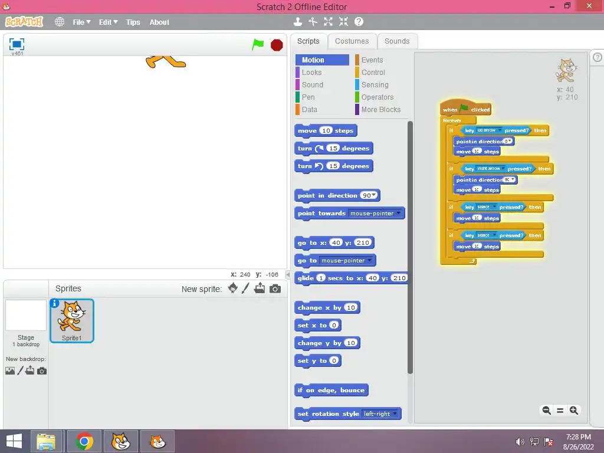Choose new backdrop from library
This screenshot has height=453, width=604.
[10, 370]
